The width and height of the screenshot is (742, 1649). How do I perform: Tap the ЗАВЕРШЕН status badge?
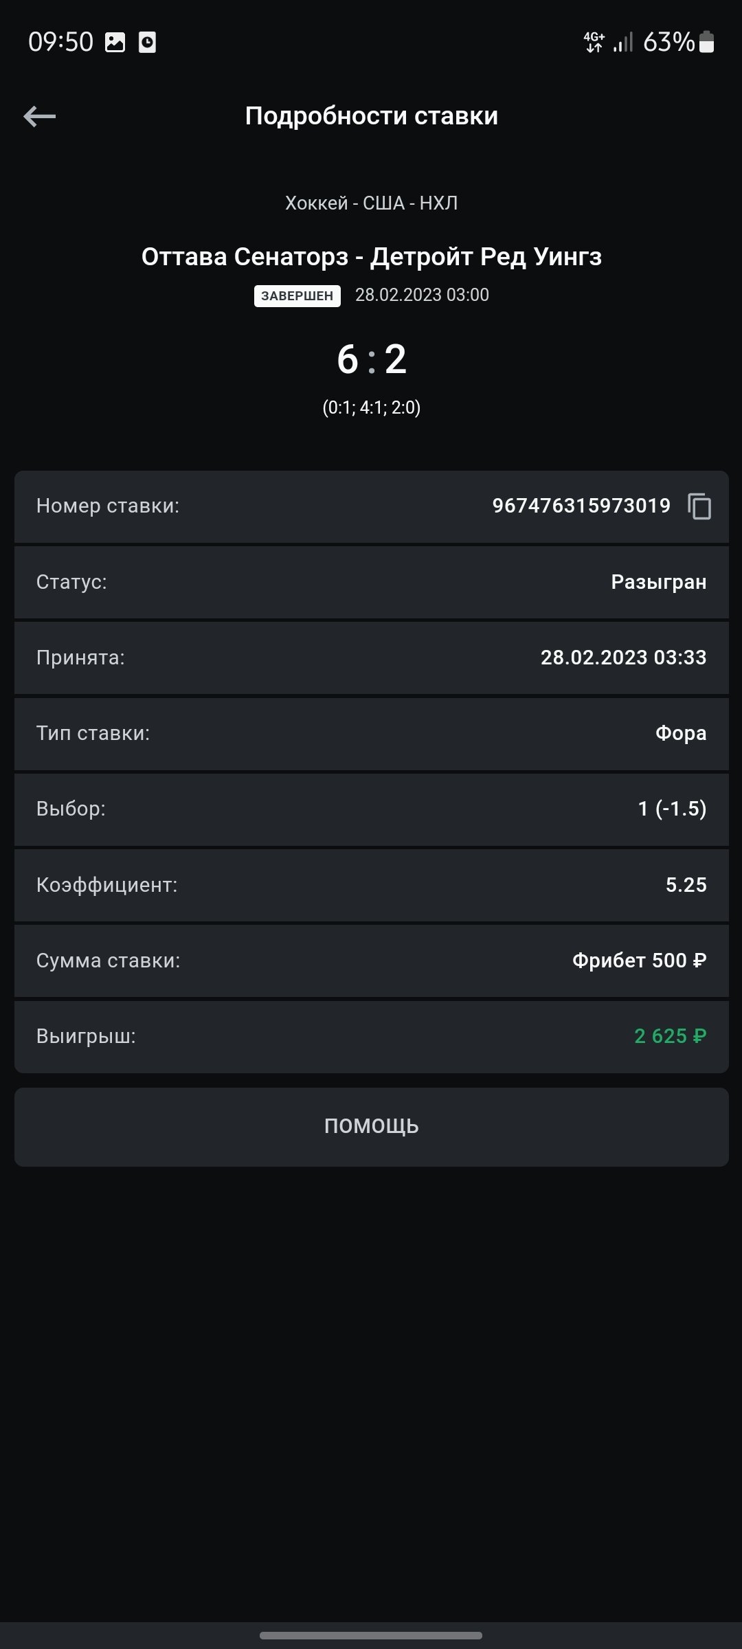coord(297,295)
